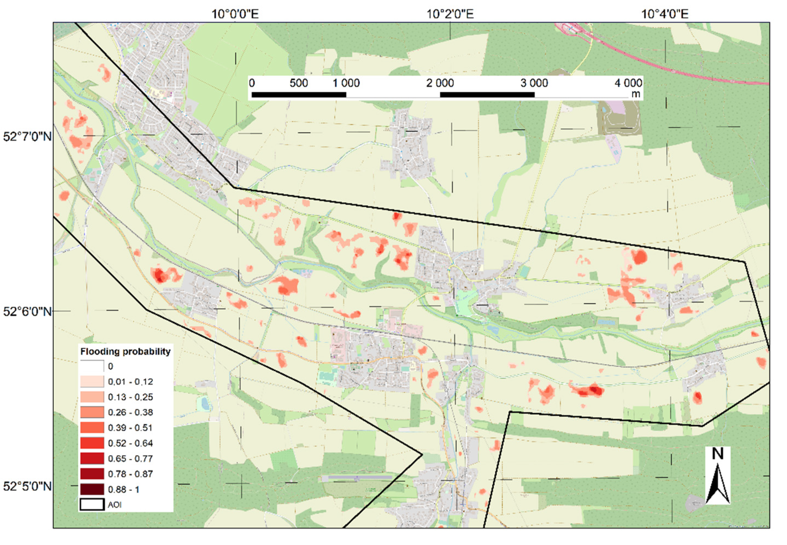Select the 0.13 - 0.25 legend swatch
Image resolution: width=787 pixels, height=545 pixels.
coord(92,397)
